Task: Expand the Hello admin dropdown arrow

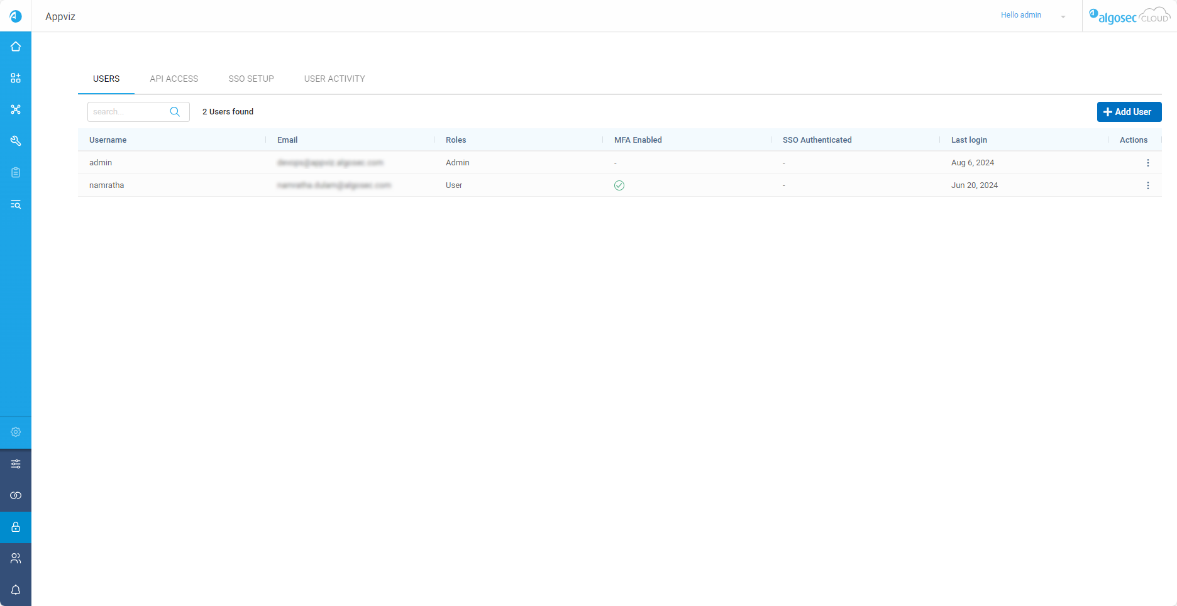Action: pyautogui.click(x=1063, y=16)
